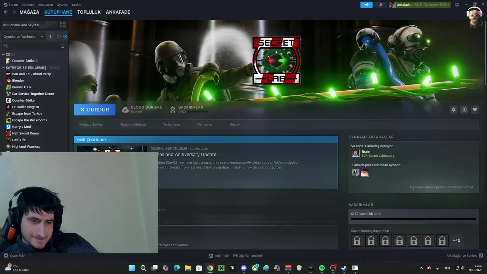The width and height of the screenshot is (487, 274).
Task: Reverse library sort order with the arrow
Action: (50, 37)
